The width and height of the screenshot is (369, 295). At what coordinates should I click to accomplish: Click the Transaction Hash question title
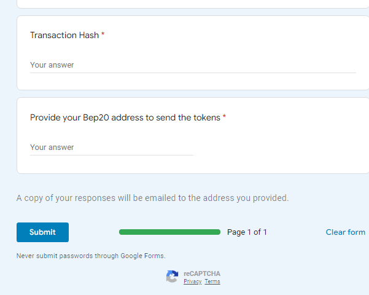click(64, 35)
